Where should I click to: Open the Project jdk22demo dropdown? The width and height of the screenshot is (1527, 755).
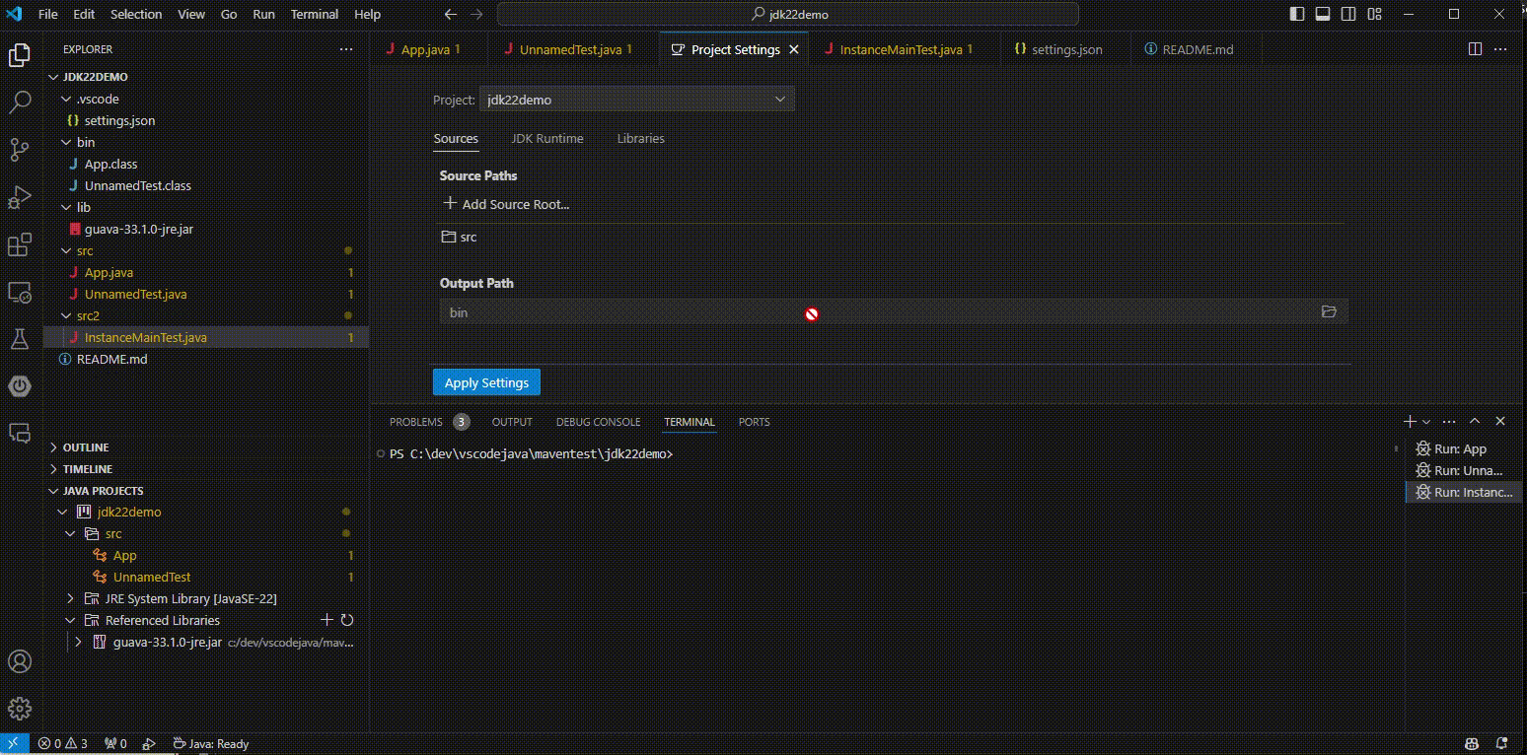pos(636,100)
